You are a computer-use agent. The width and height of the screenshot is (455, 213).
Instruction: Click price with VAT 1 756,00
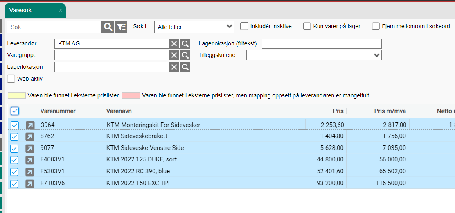[394, 136]
